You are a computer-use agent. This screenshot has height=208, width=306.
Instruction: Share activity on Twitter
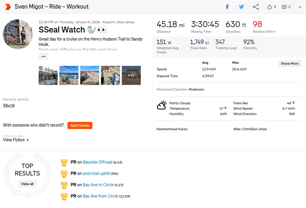click(241, 7)
